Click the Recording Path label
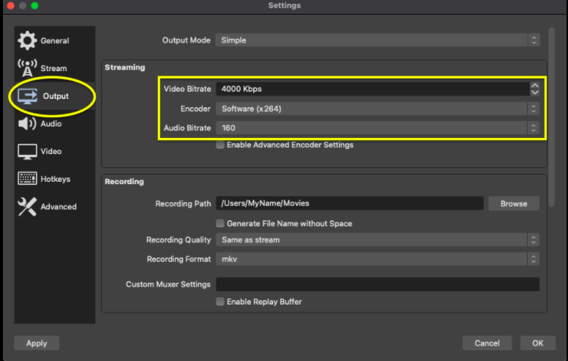 coord(183,203)
